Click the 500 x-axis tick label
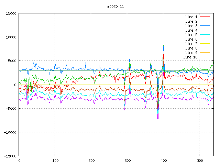Screen dimensions: 220x165 click(x=199, y=161)
